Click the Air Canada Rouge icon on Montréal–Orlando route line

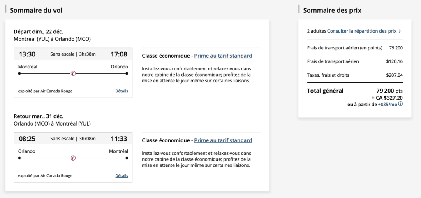click(73, 74)
